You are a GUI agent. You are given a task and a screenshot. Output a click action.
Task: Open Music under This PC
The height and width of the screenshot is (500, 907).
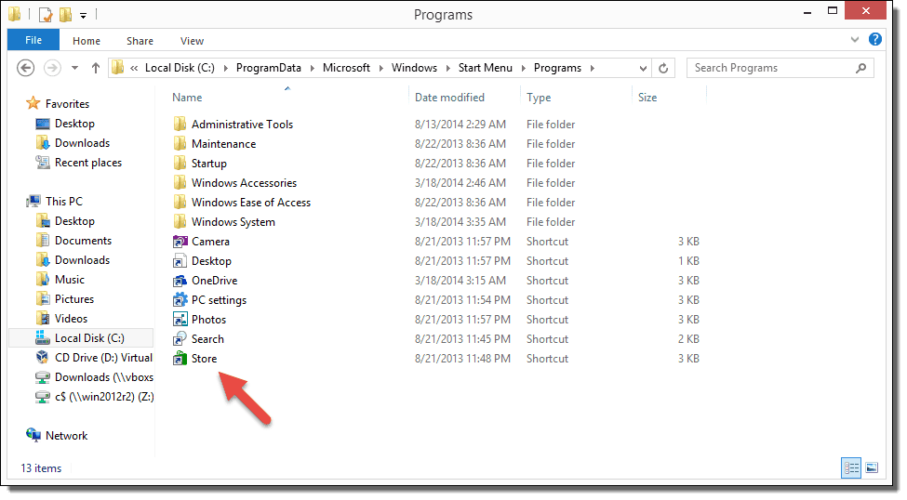tap(70, 280)
